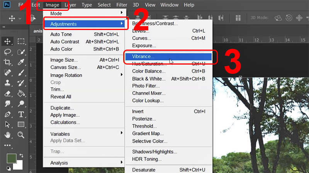This screenshot has width=309, height=173.
Task: Choose the Clone Stamp tool
Action: coord(8,83)
